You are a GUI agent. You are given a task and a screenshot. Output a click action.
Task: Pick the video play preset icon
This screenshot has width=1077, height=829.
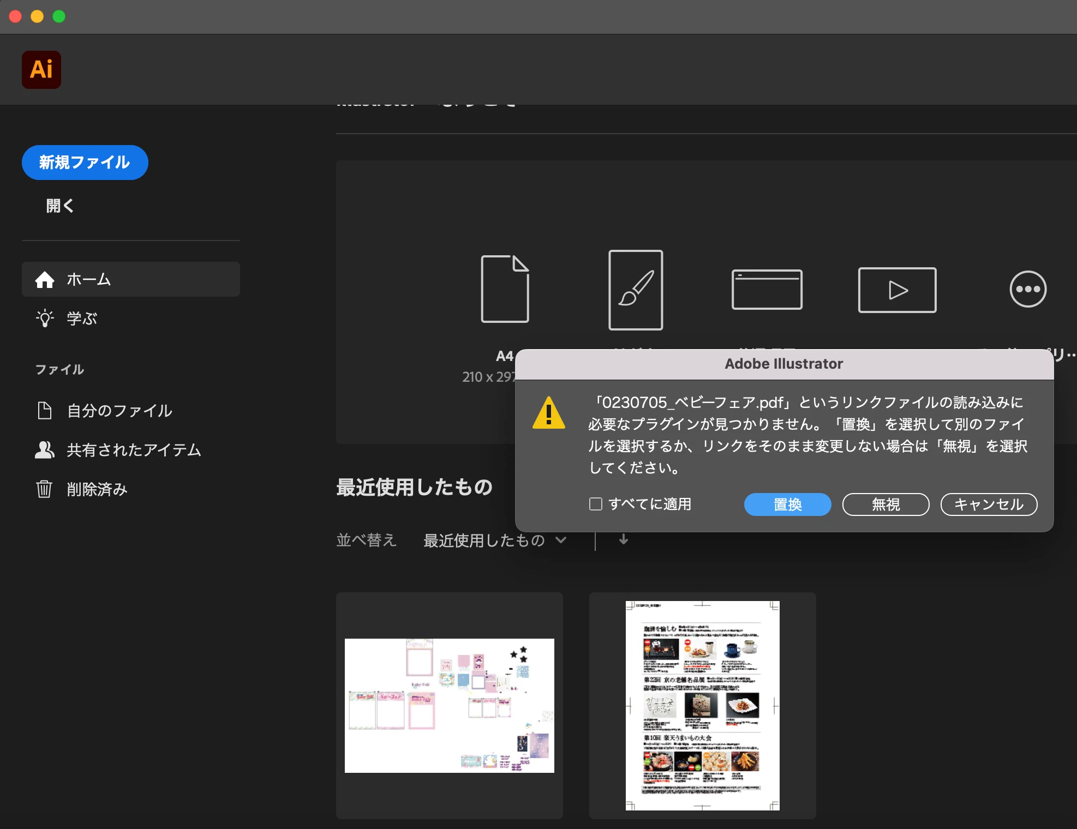[897, 290]
